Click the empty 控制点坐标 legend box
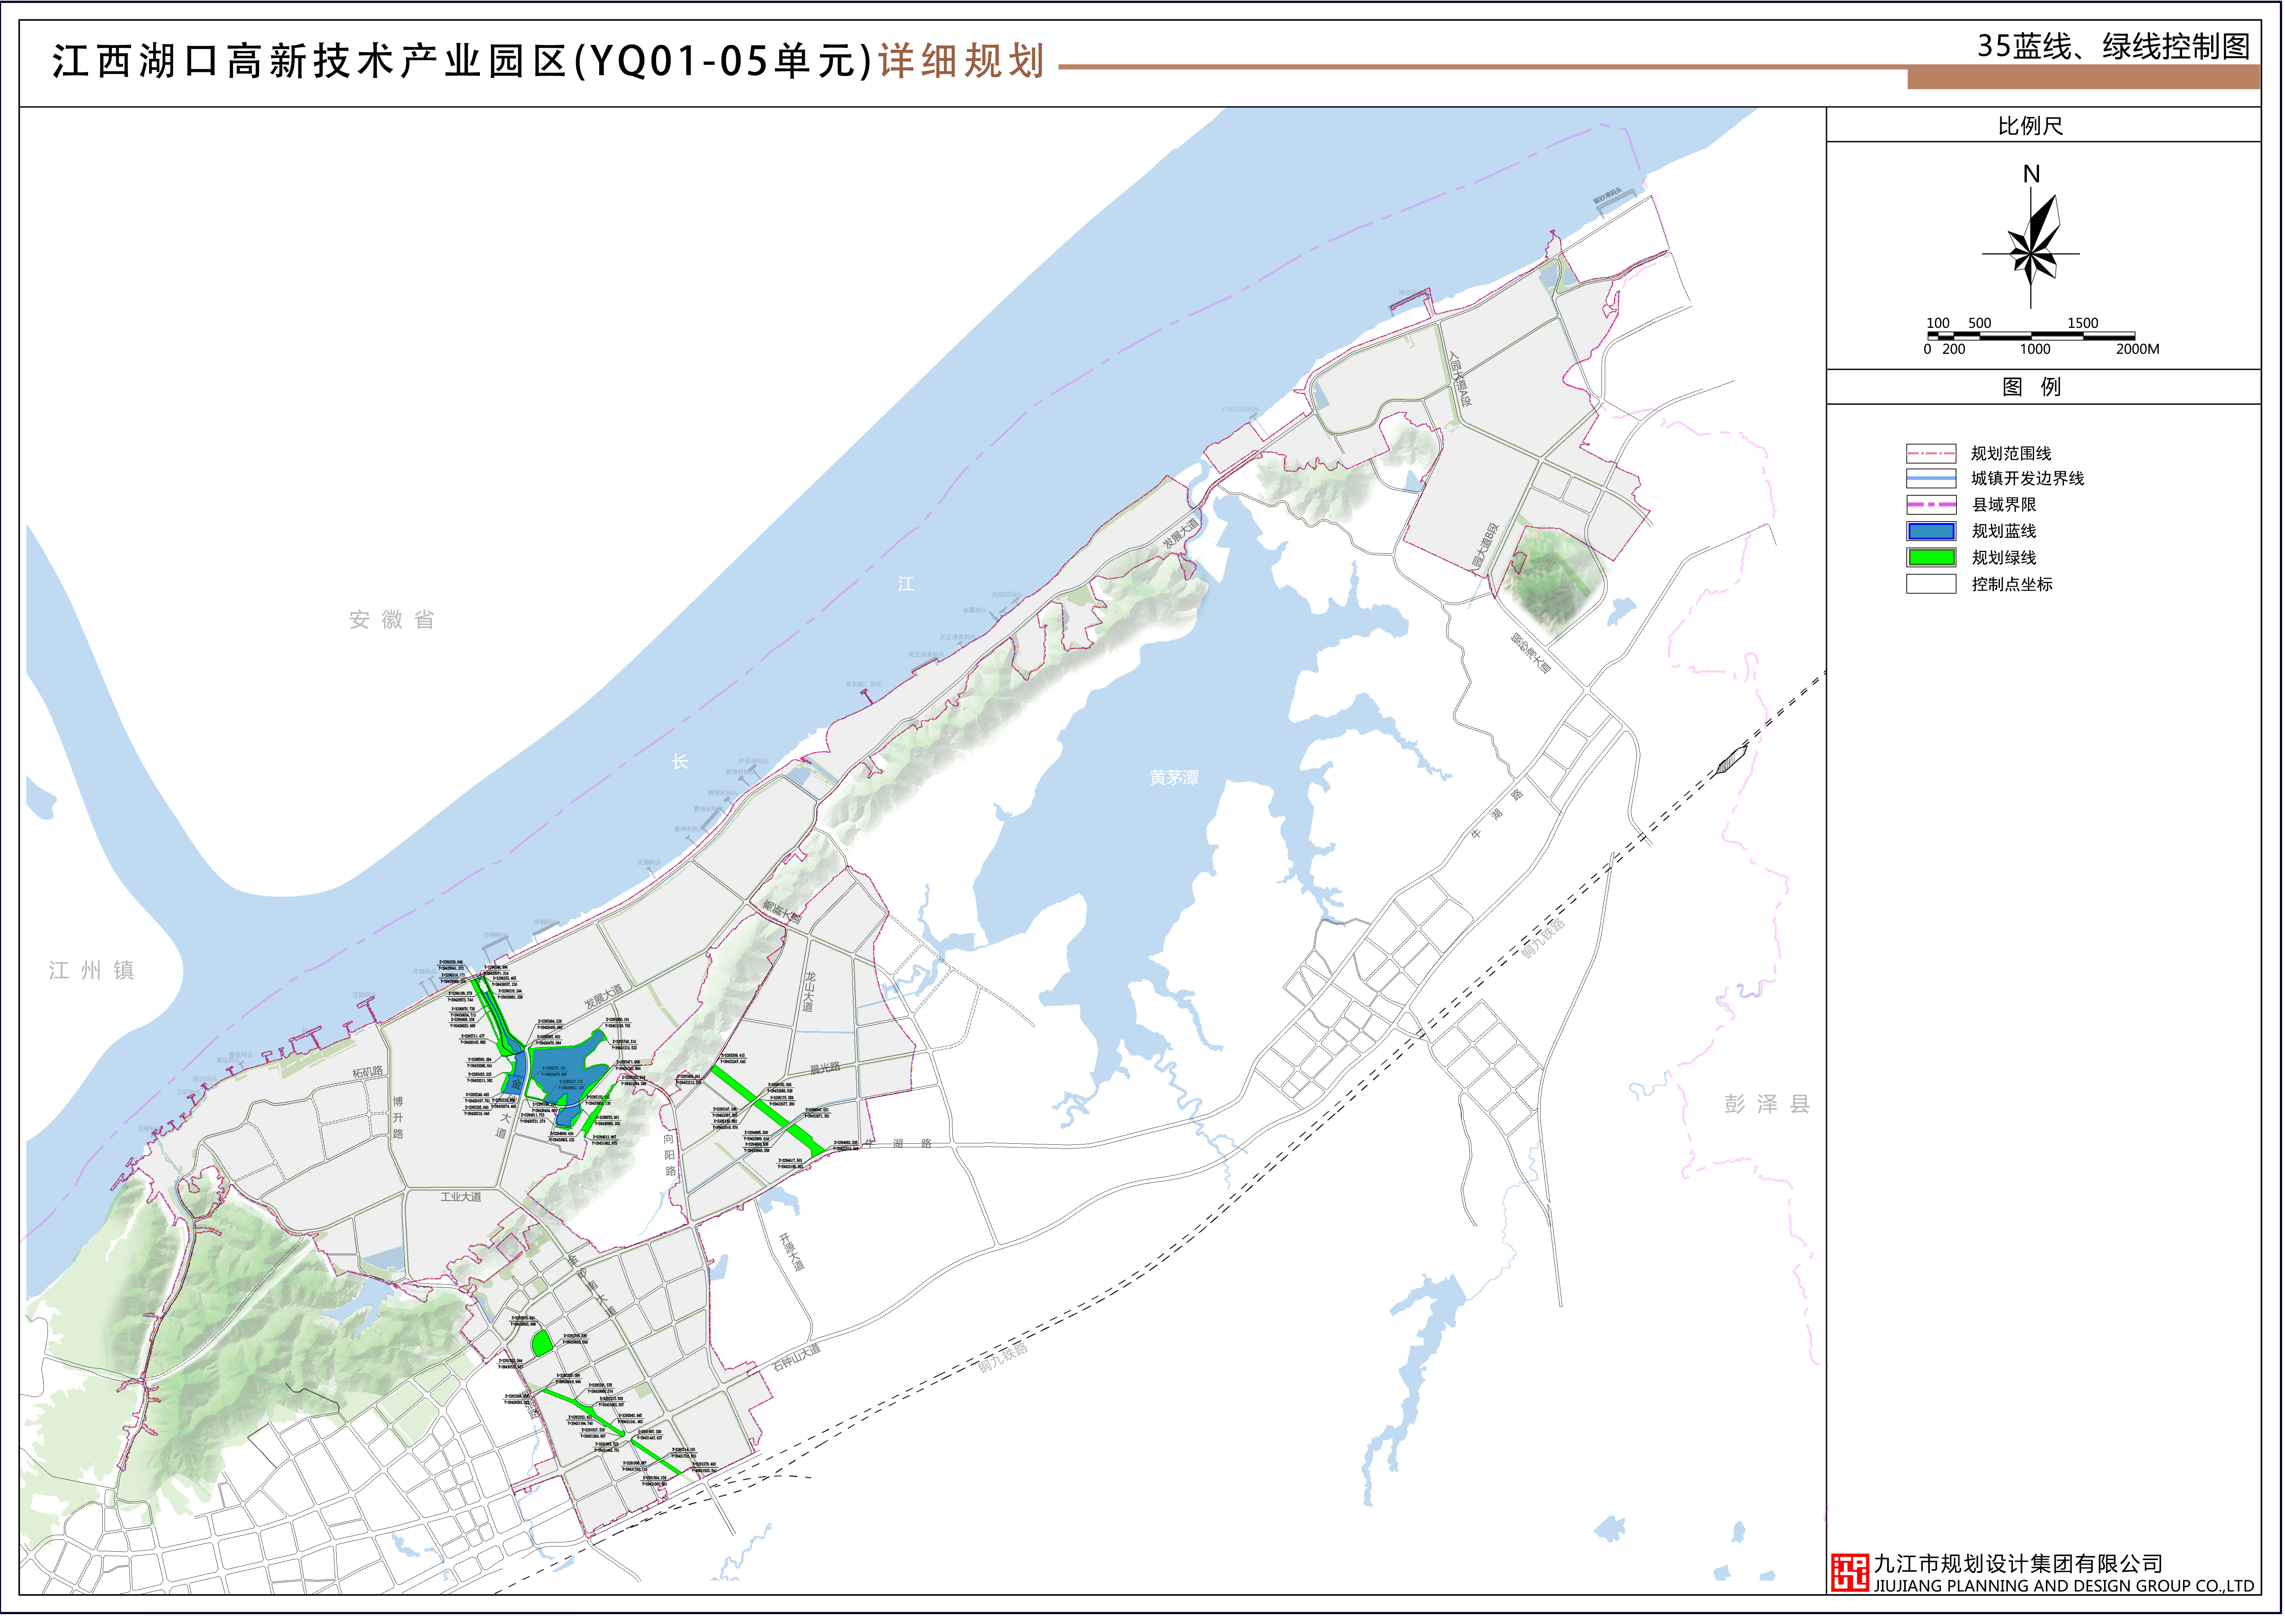 [1930, 584]
